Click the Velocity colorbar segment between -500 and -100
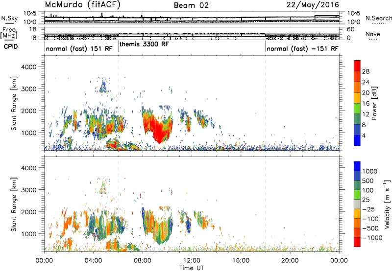 point(357,223)
